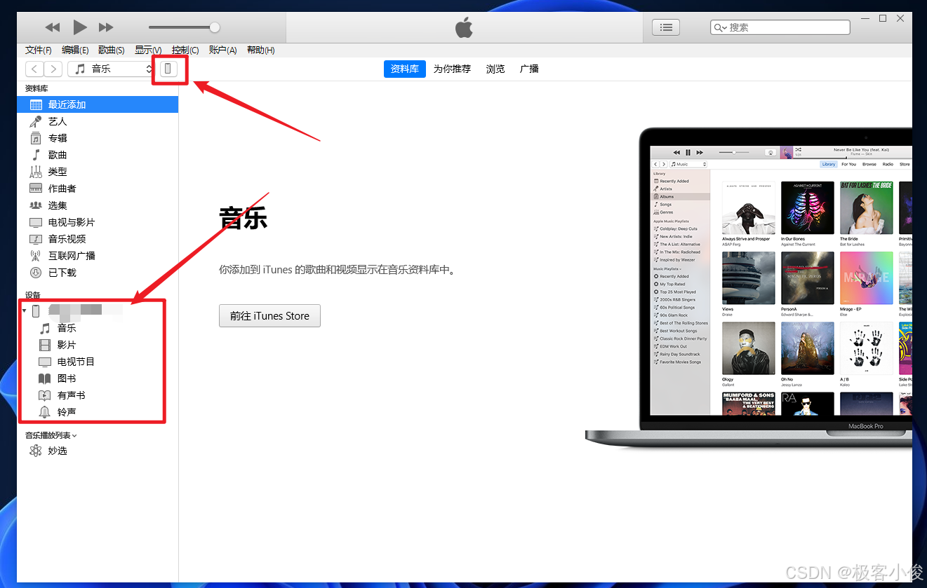Switch to the 为你推荐 tab
Image resolution: width=927 pixels, height=588 pixels.
(x=452, y=69)
